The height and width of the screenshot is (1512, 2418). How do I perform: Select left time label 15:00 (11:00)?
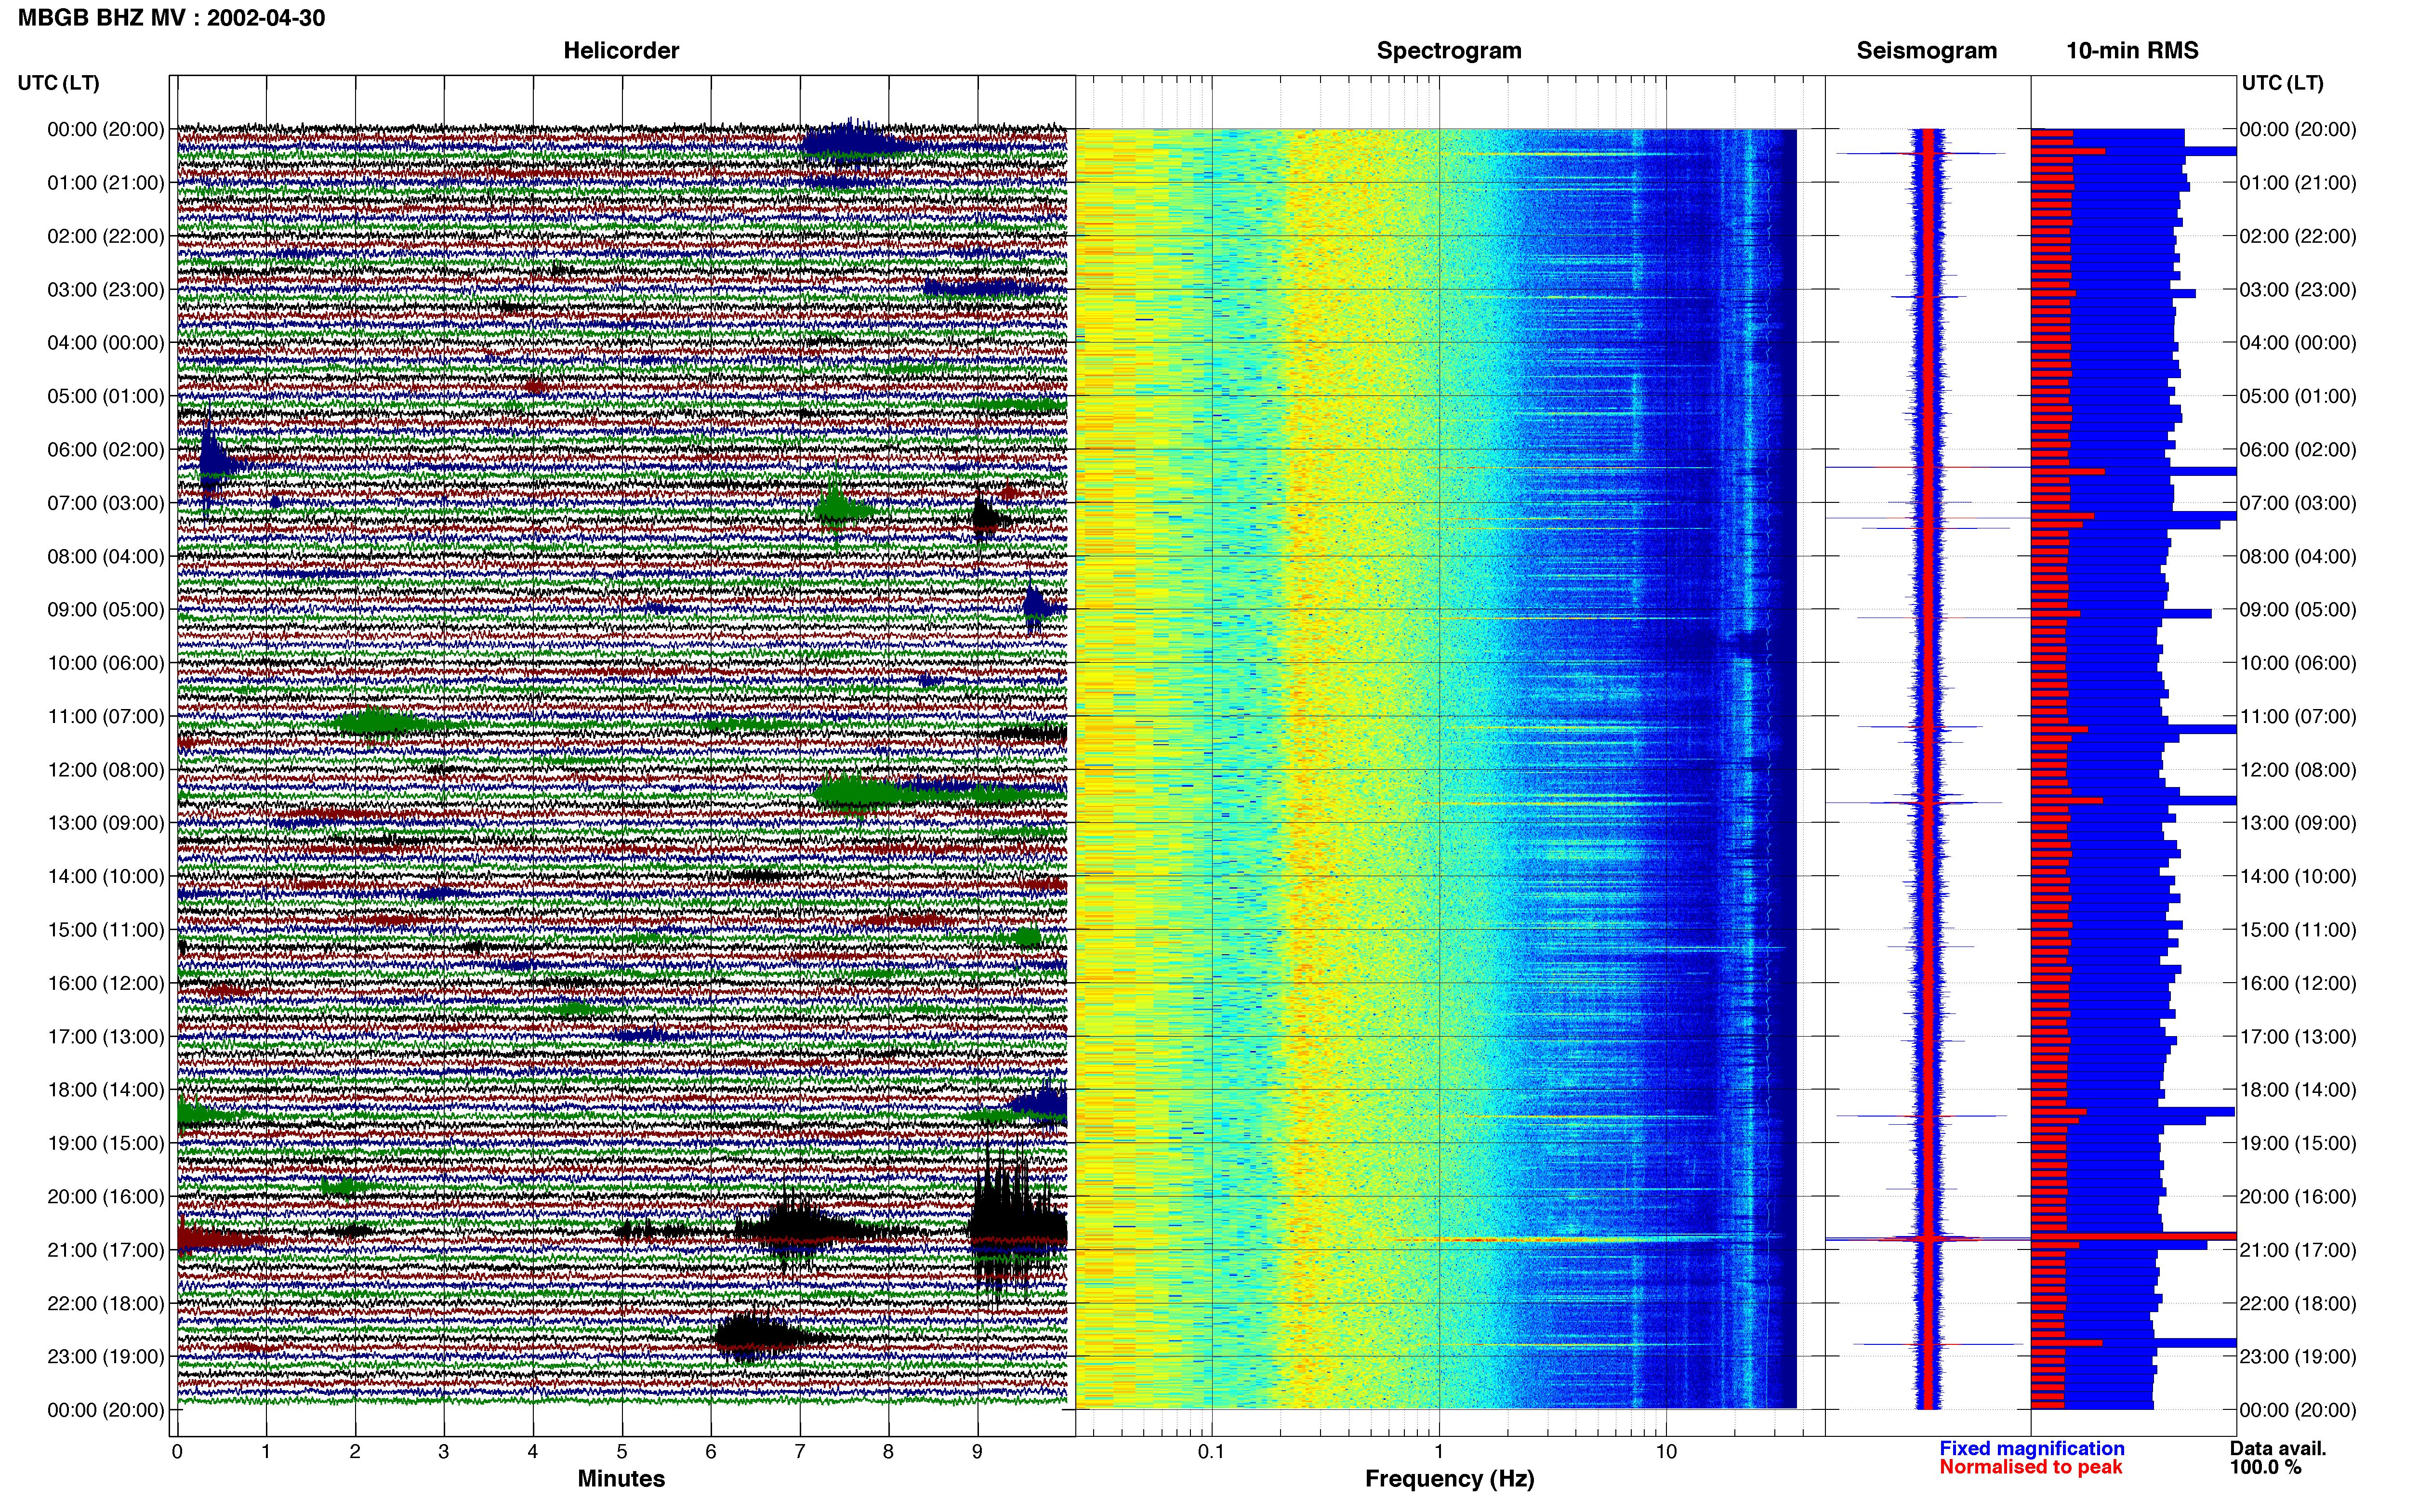(106, 930)
